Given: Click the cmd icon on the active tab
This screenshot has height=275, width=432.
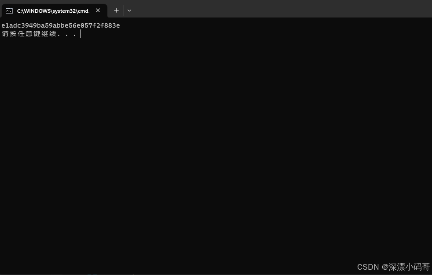Looking at the screenshot, I should pyautogui.click(x=9, y=11).
